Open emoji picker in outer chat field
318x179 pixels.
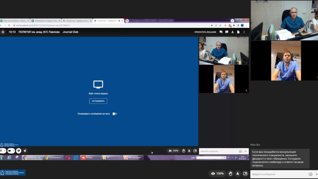point(311,174)
